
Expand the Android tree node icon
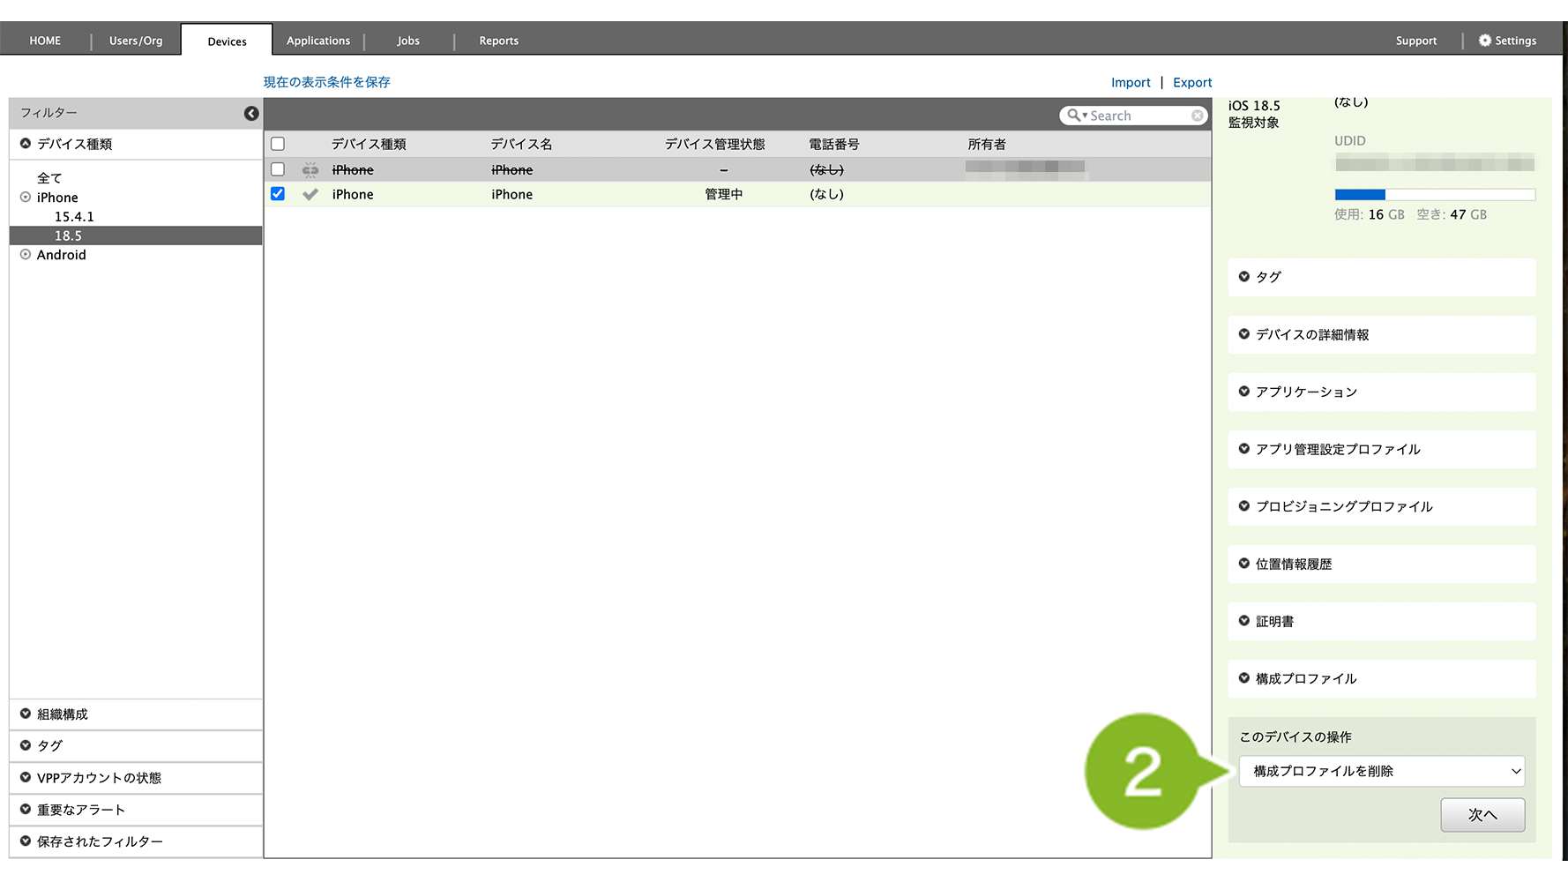pos(26,255)
